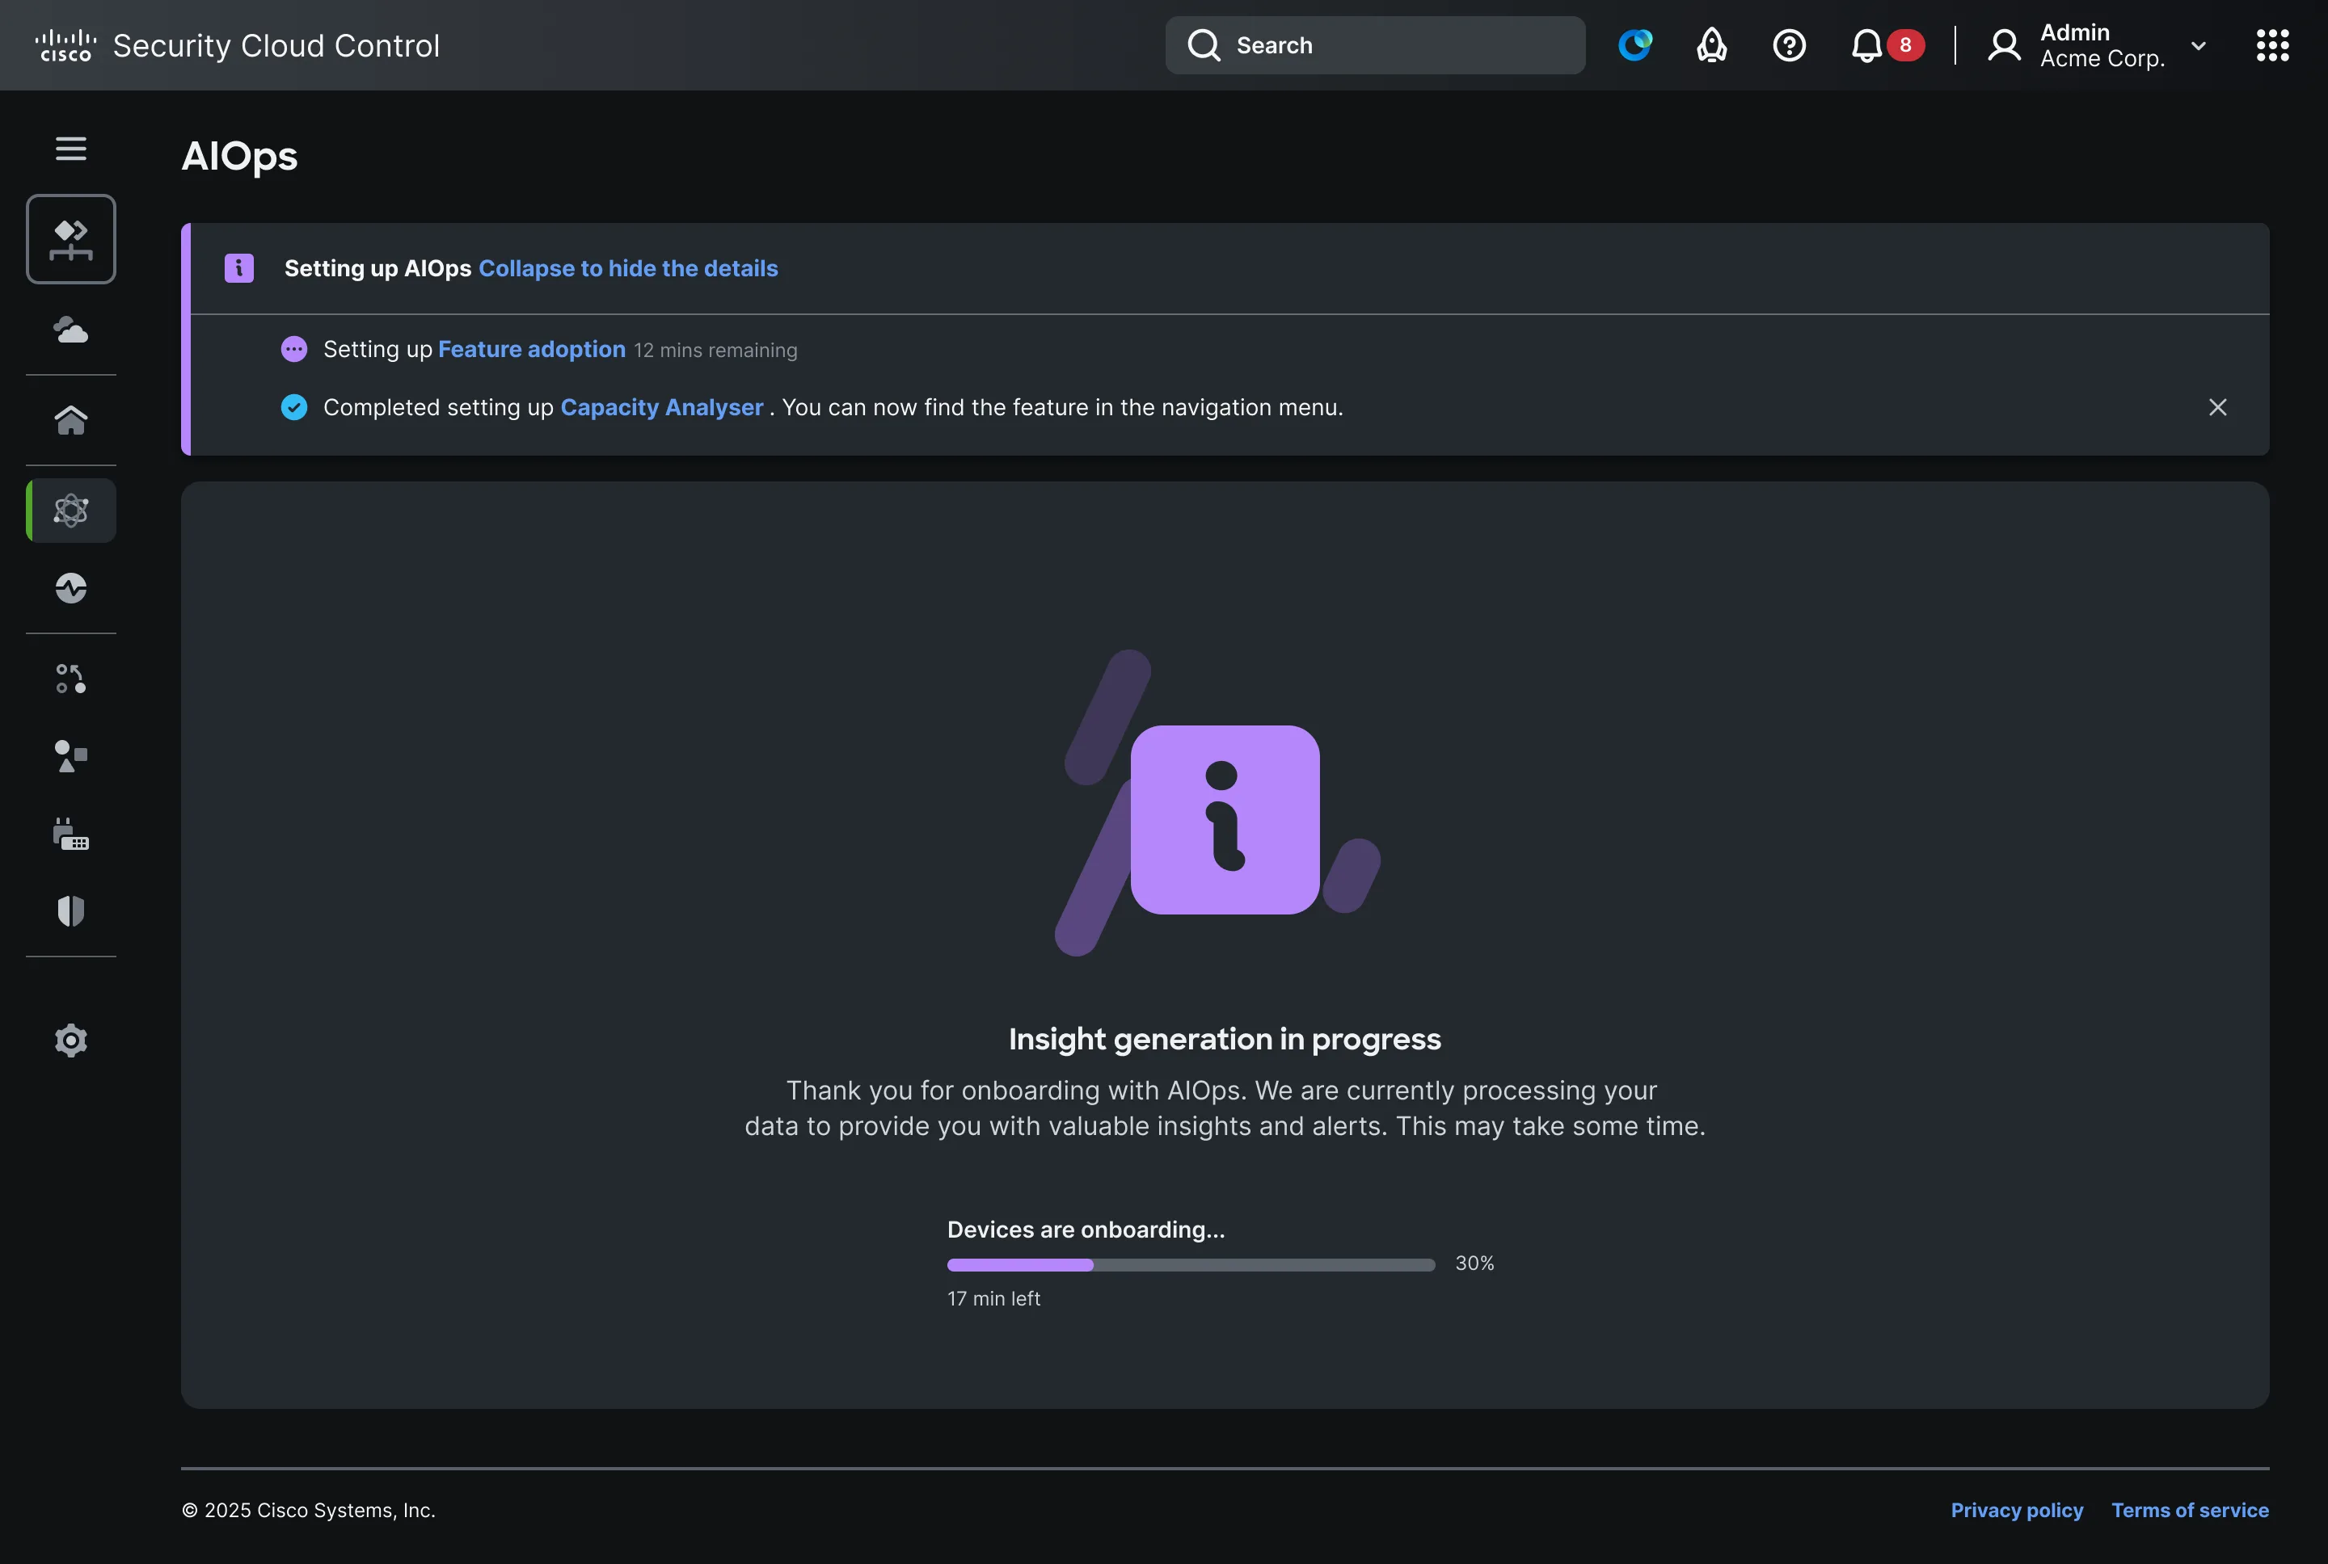Go to the Home icon in the sidebar
The image size is (2328, 1564).
71,420
